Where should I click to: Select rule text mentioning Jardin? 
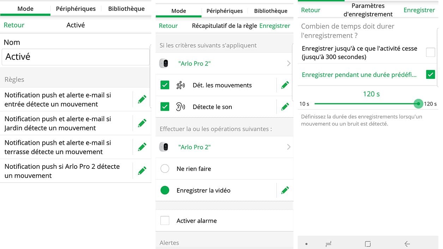[58, 123]
